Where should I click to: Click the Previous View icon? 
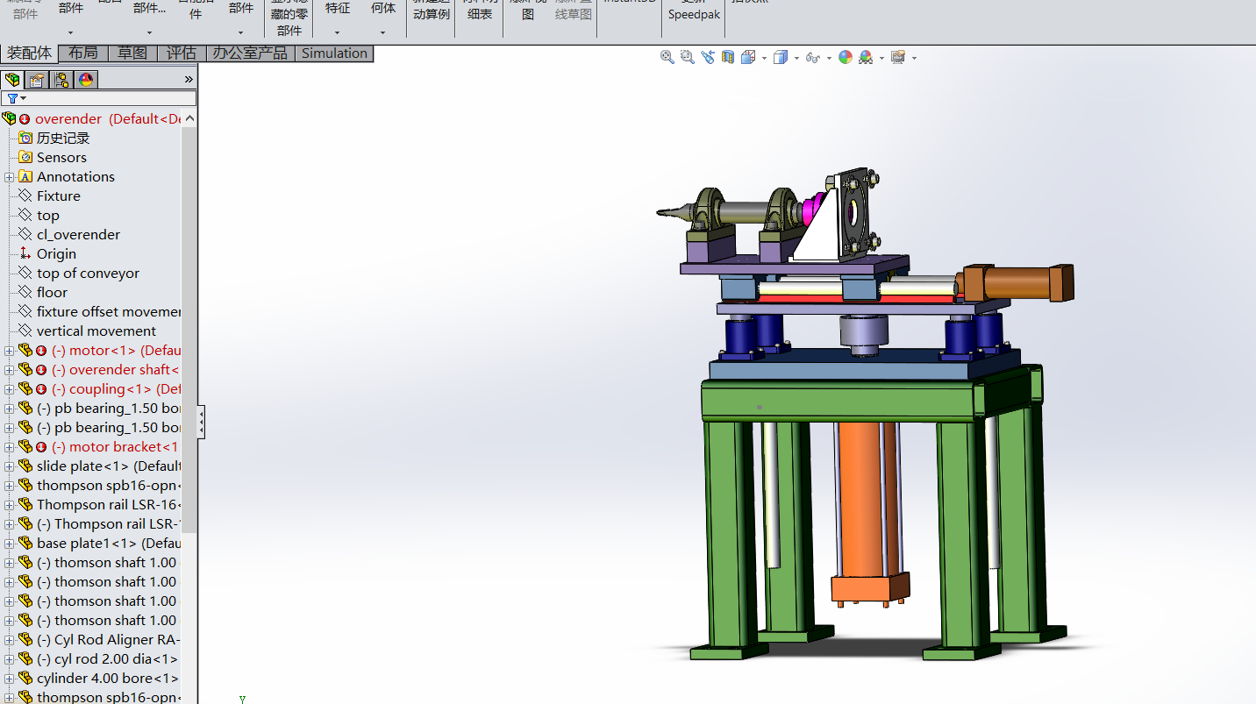[x=708, y=57]
